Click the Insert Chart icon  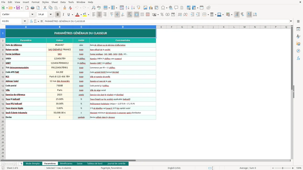pyautogui.click(x=151, y=8)
